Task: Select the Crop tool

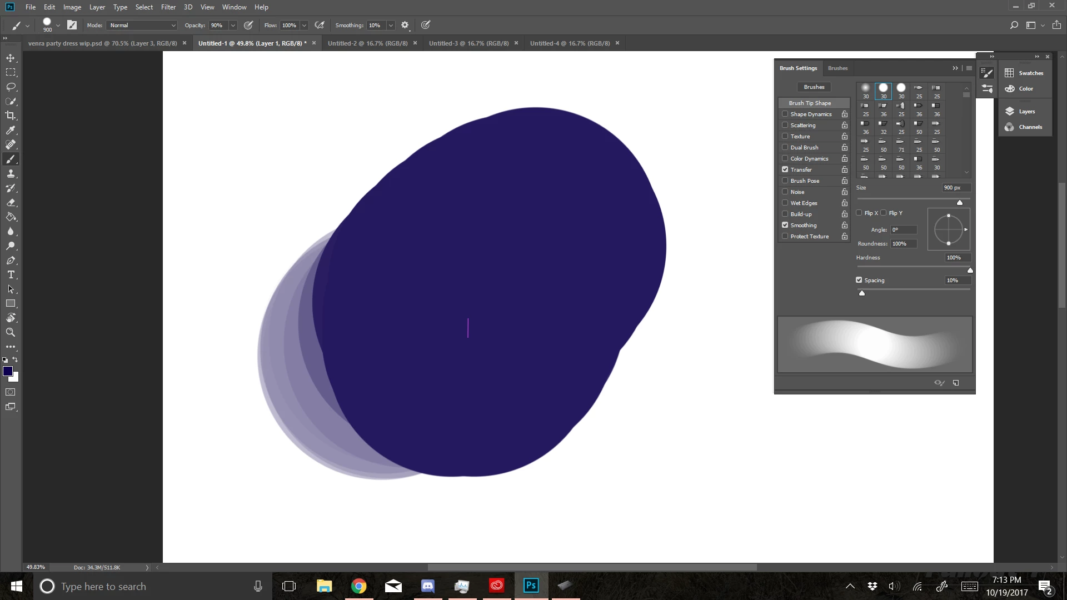Action: (x=11, y=116)
